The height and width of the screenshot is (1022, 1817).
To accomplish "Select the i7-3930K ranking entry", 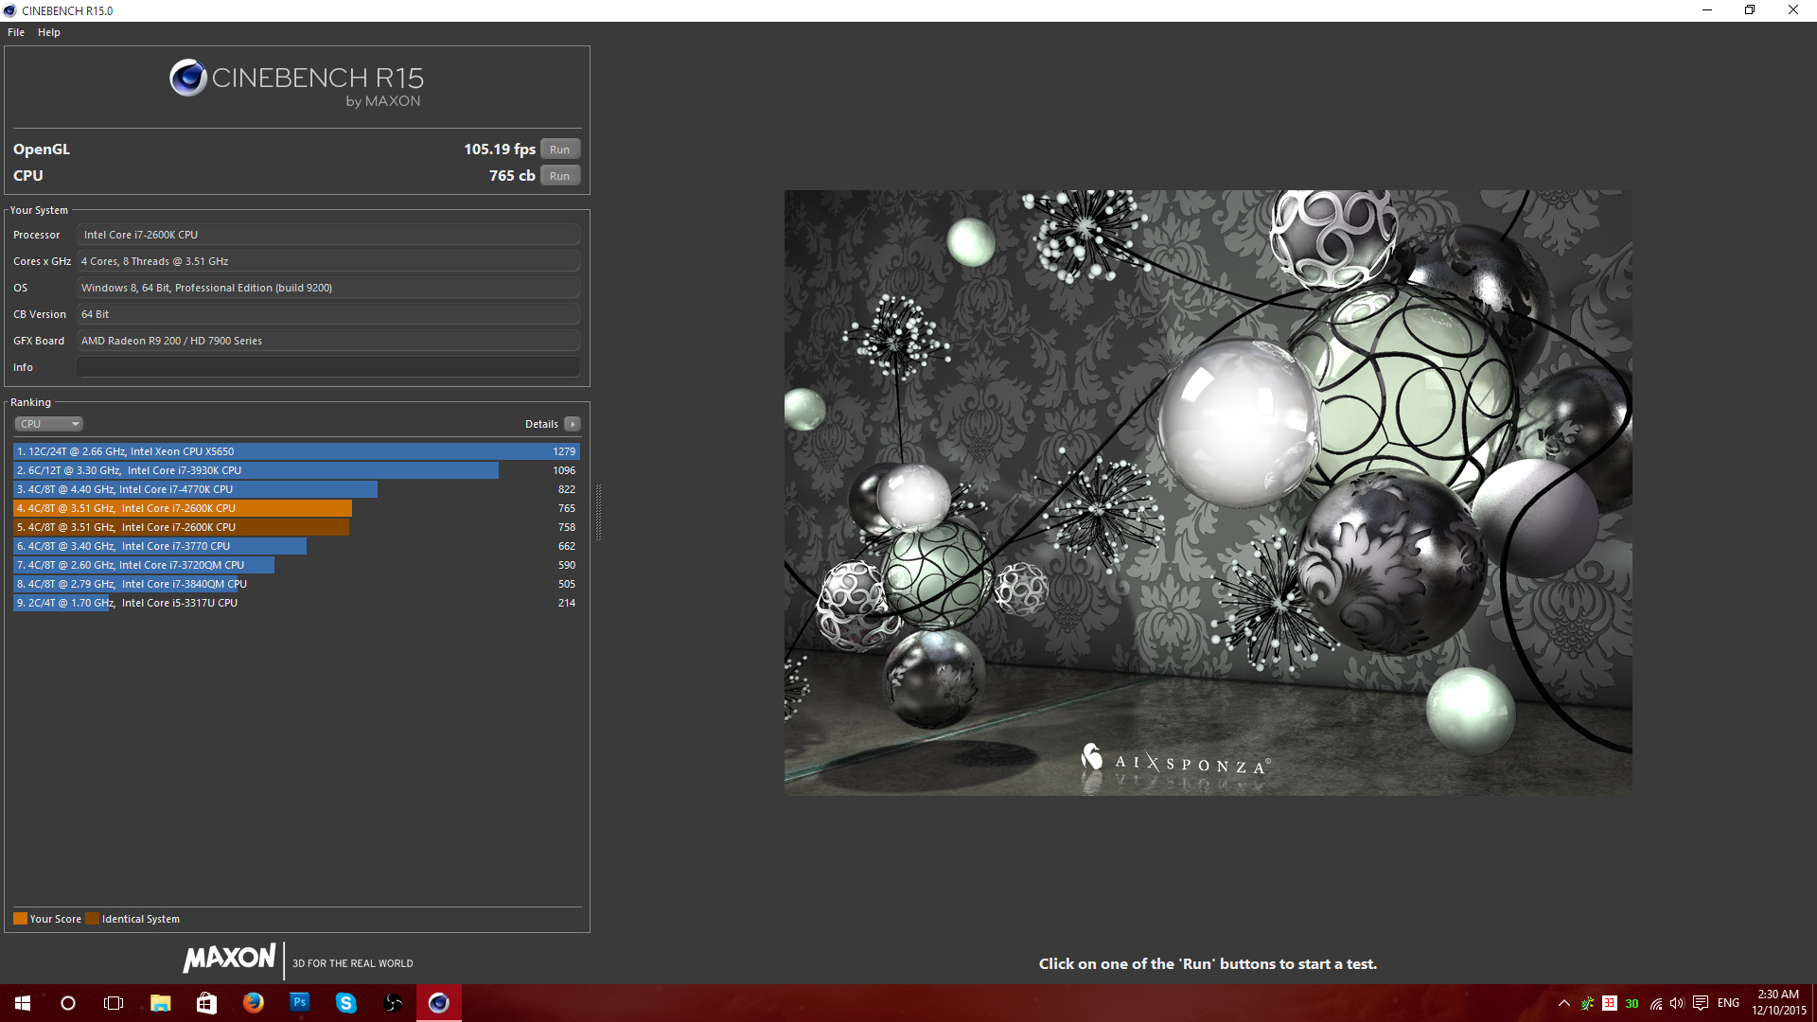I will [296, 470].
